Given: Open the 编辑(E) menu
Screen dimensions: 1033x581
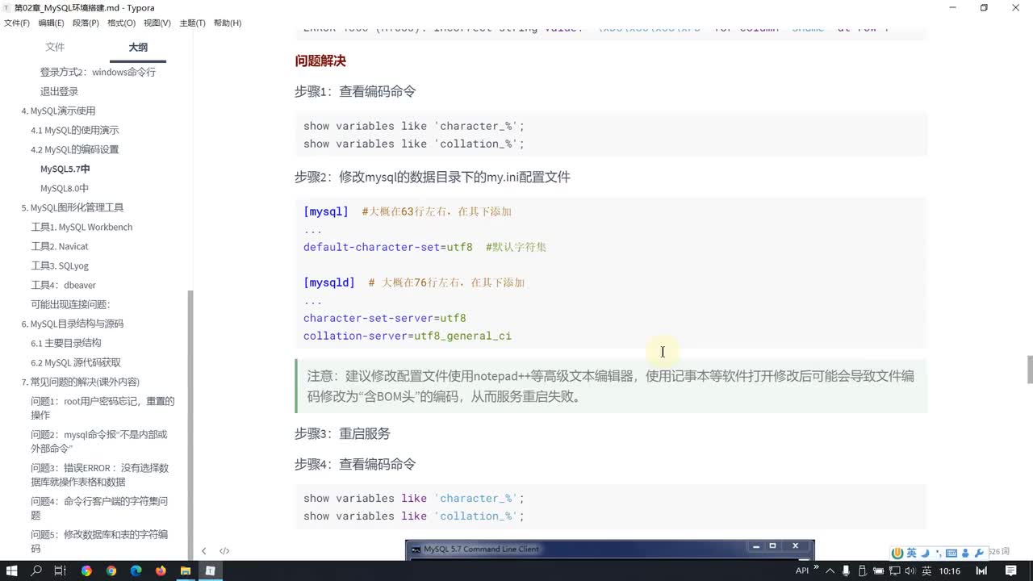Looking at the screenshot, I should [51, 23].
